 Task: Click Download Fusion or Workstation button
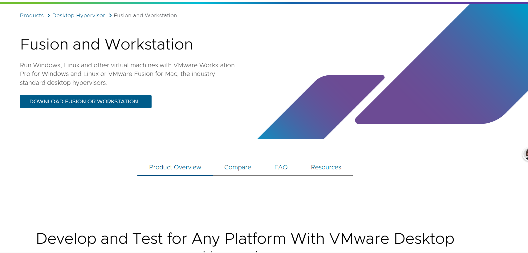tap(86, 101)
